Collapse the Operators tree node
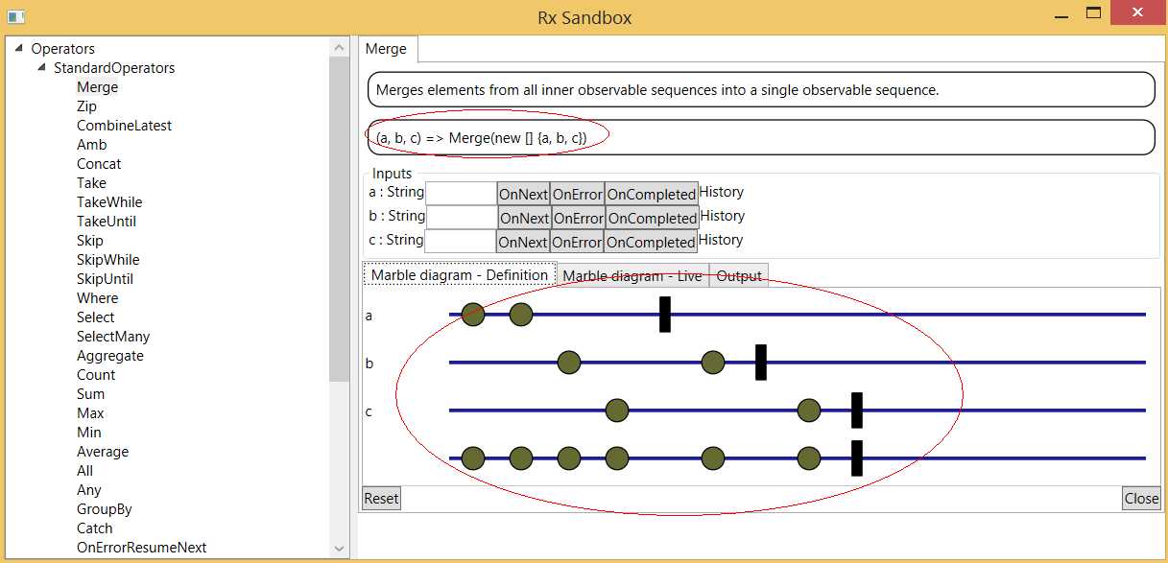 [x=19, y=48]
